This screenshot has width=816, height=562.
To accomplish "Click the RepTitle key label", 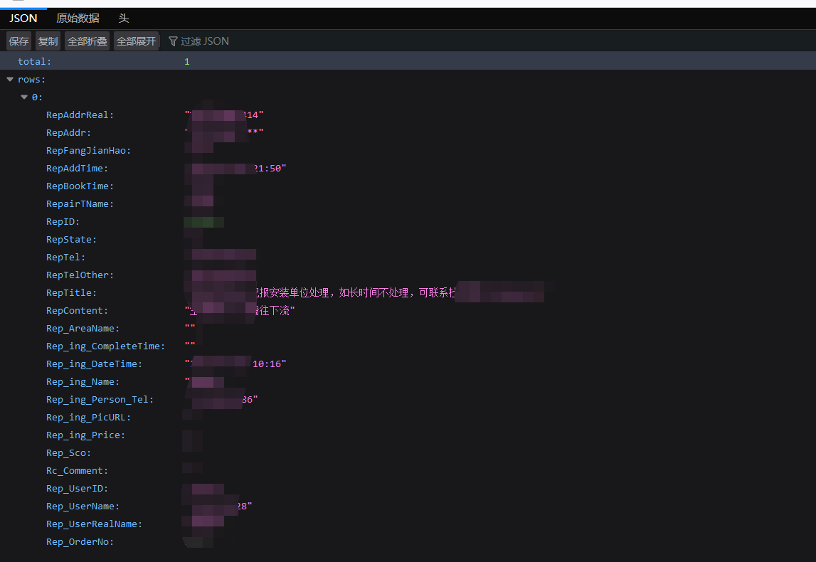I will (x=71, y=293).
